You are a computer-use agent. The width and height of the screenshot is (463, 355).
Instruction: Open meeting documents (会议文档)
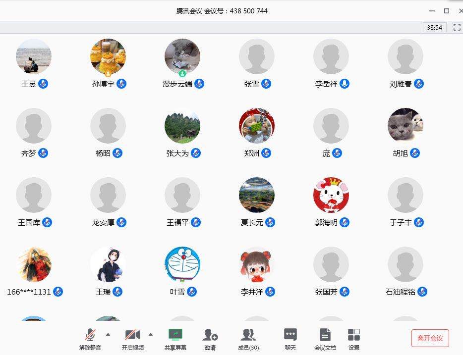[325, 335]
